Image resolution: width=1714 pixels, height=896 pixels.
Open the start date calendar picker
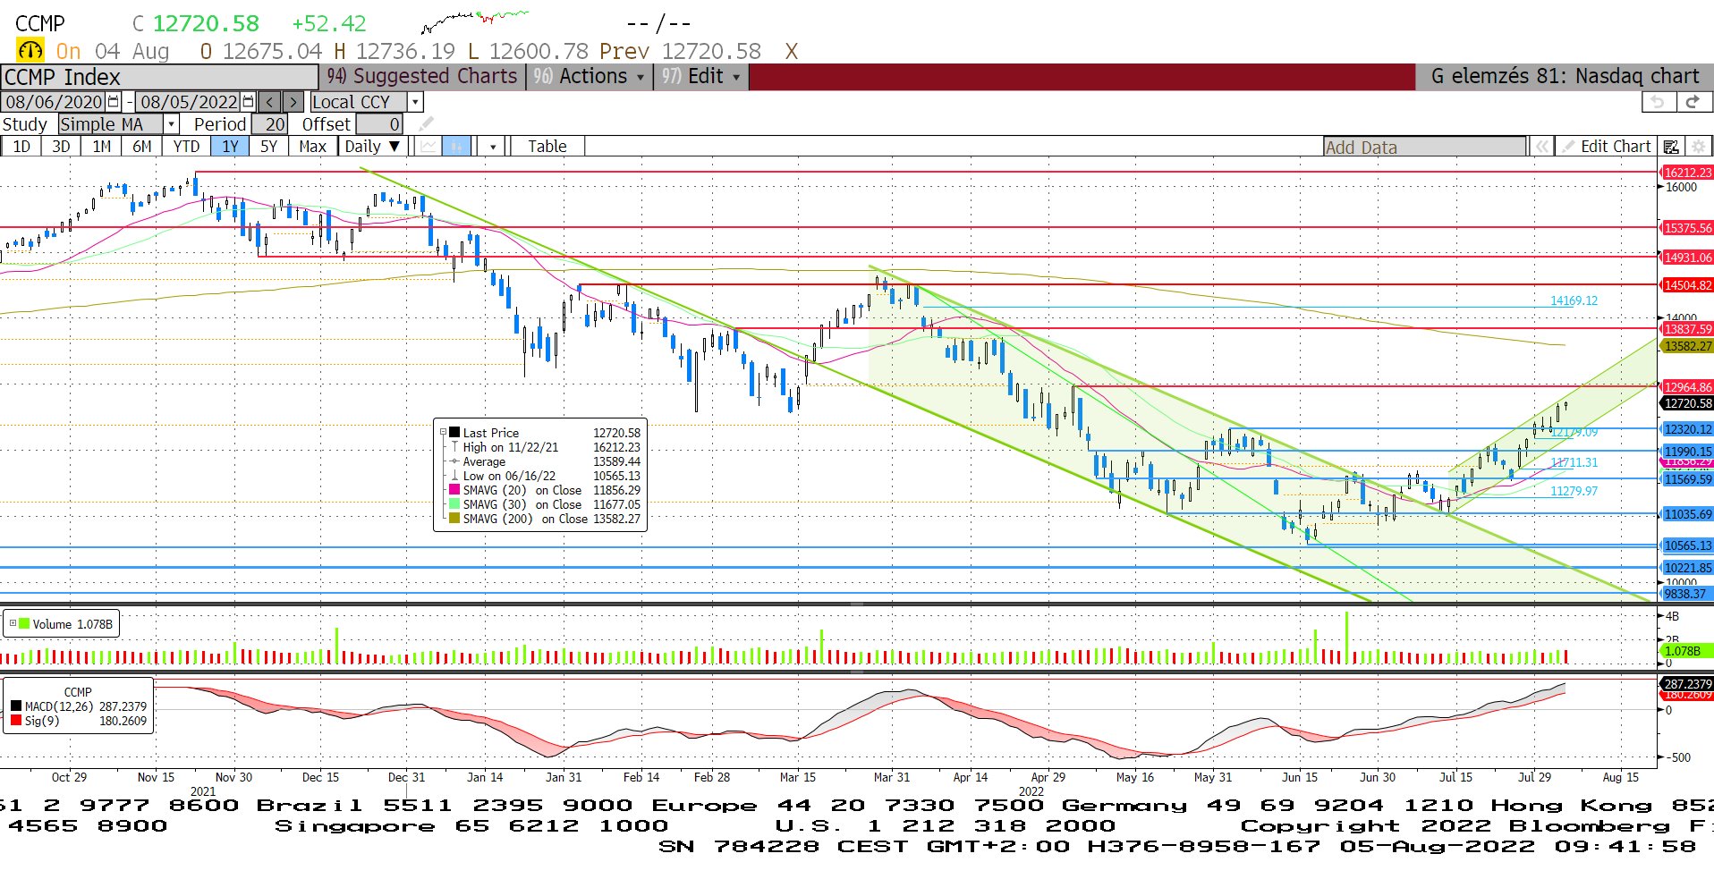(114, 102)
